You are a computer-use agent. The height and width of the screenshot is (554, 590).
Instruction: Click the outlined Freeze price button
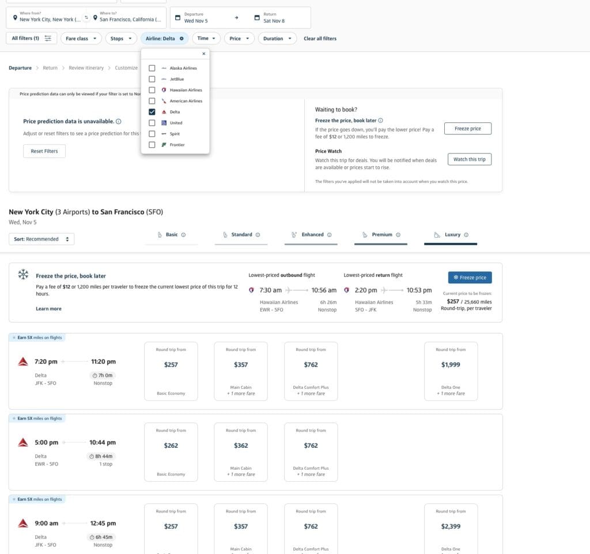click(468, 129)
